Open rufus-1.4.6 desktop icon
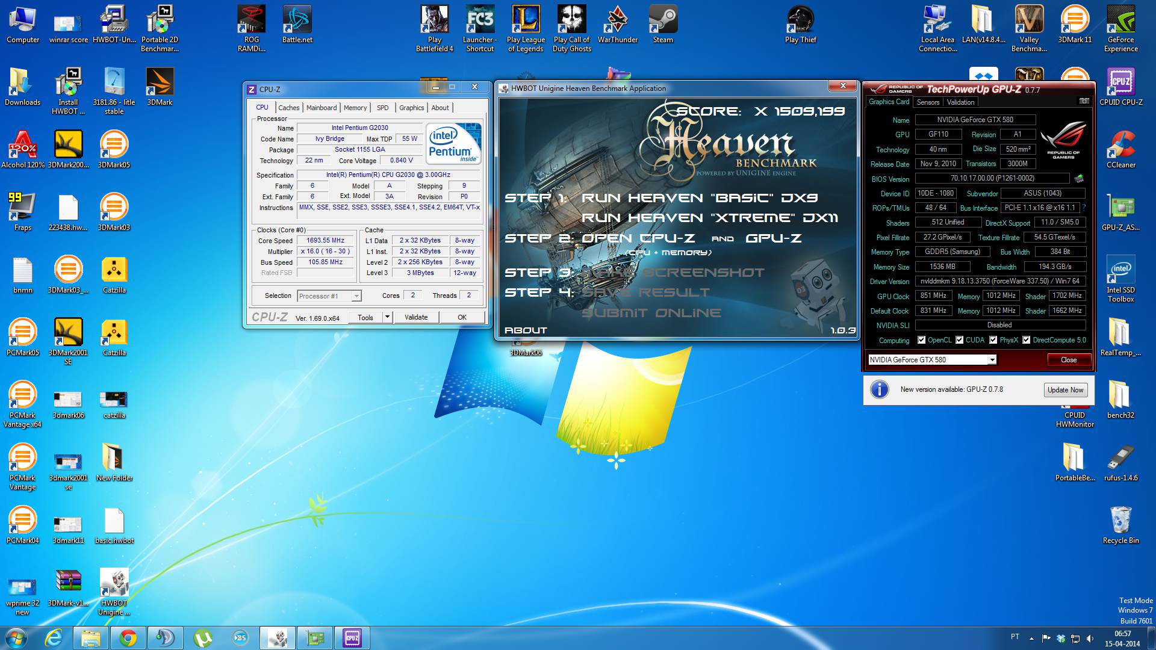Image resolution: width=1156 pixels, height=650 pixels. coord(1120,462)
